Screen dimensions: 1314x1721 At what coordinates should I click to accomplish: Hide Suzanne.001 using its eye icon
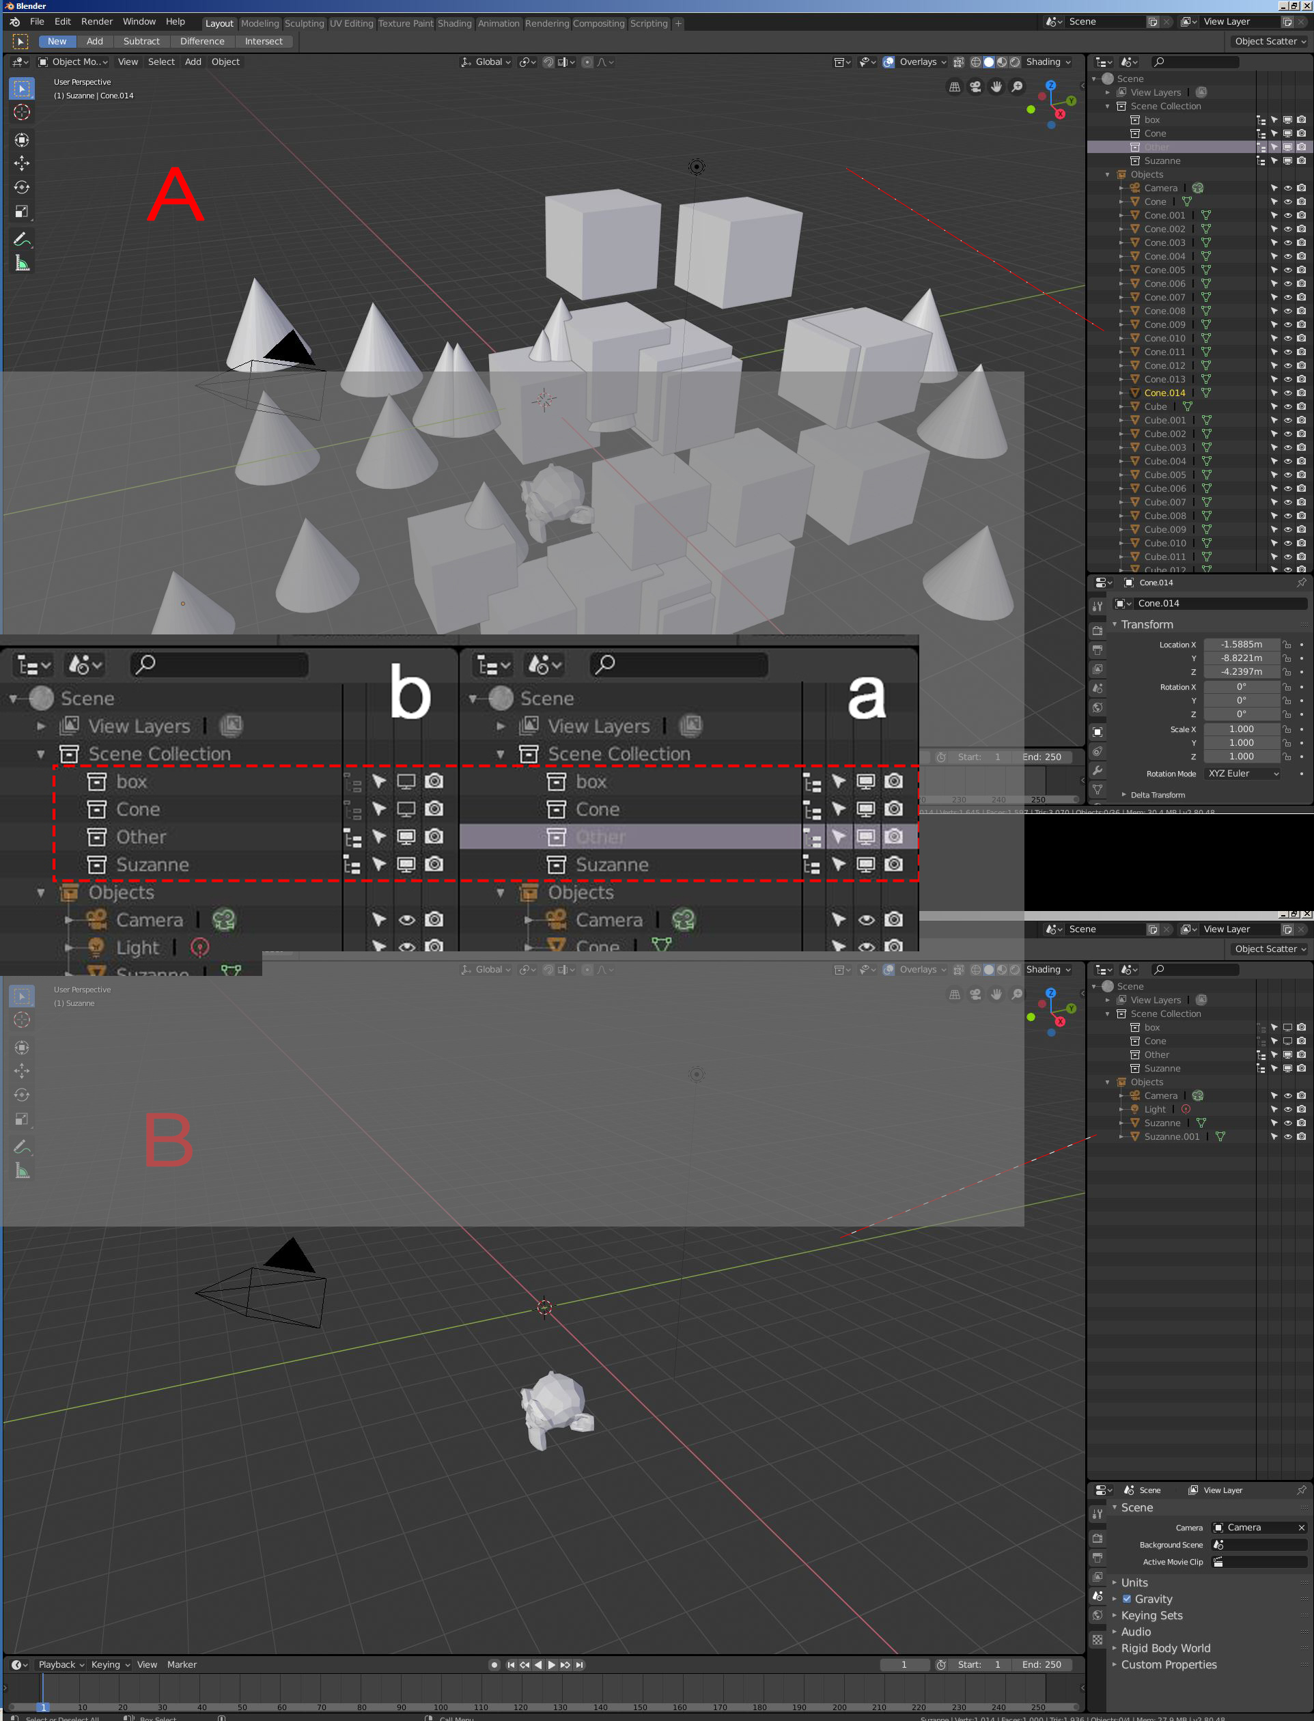pos(1287,1137)
